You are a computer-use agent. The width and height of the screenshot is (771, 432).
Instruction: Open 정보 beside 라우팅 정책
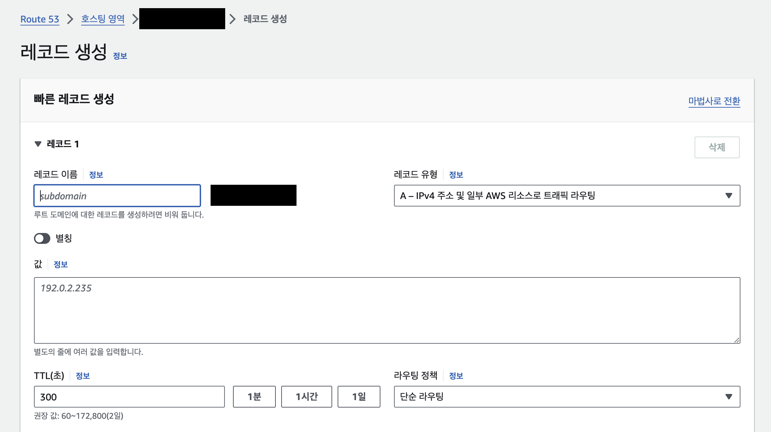(x=456, y=376)
